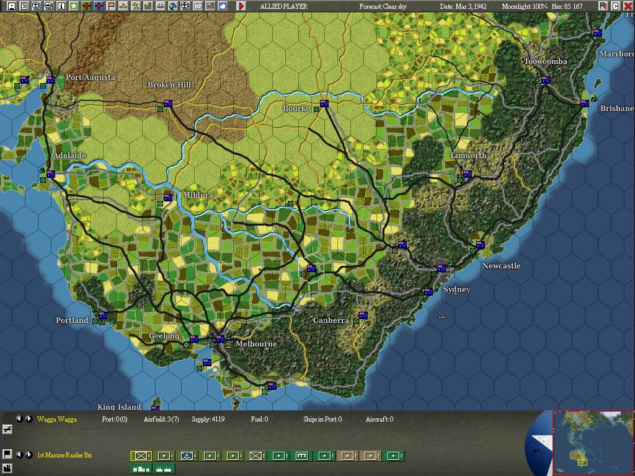Screen dimensions: 635x476
Task: Click the red plane on green icon
Action: click(86, 6)
